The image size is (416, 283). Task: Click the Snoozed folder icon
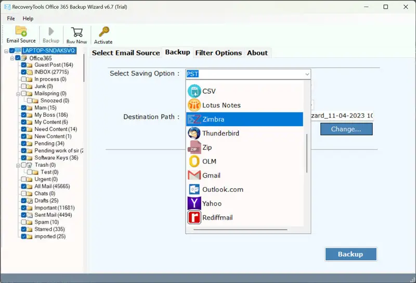pos(35,101)
